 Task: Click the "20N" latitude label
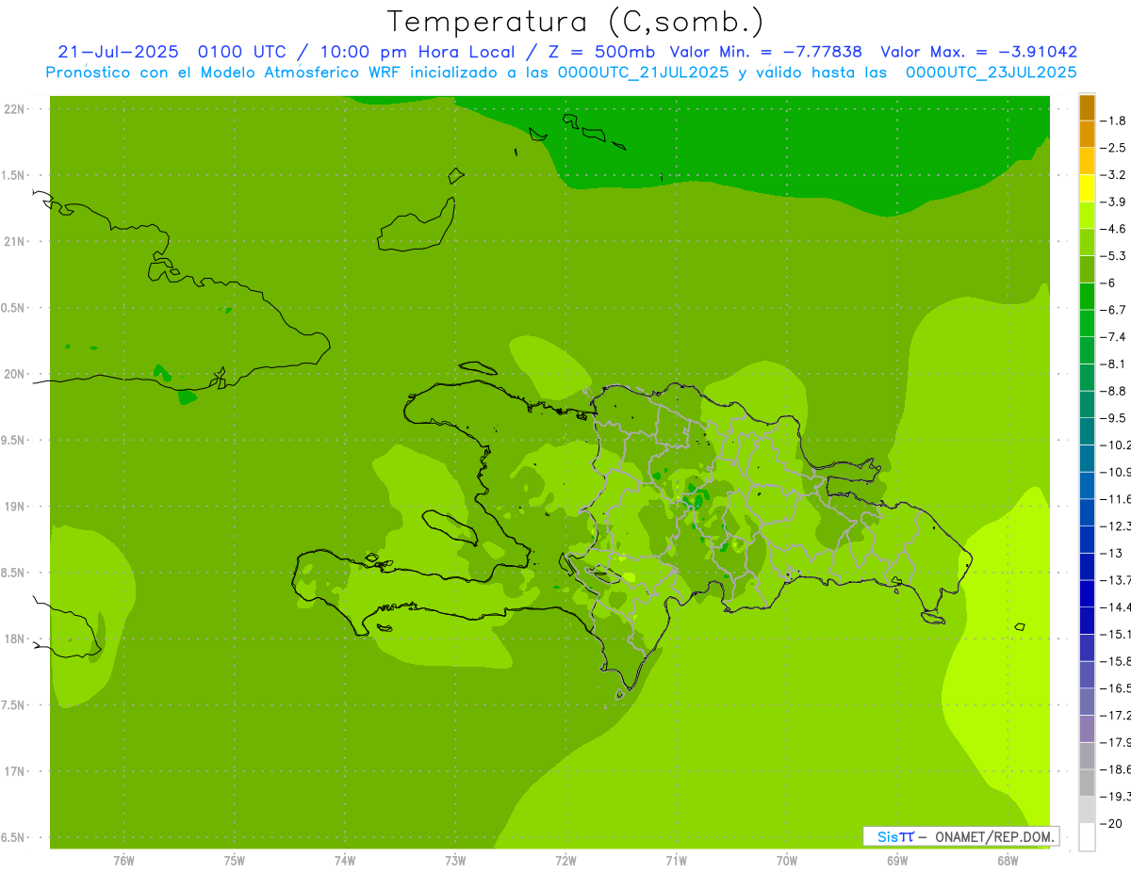(15, 374)
